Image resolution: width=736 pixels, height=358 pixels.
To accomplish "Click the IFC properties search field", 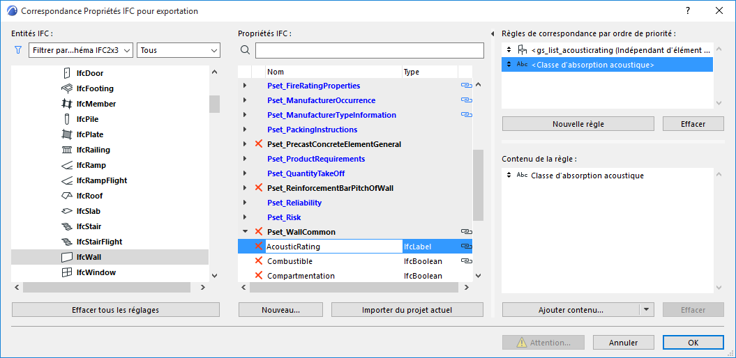I will click(x=369, y=50).
